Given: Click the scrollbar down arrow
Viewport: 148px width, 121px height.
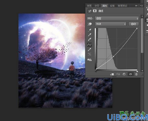Looking at the screenshot, I should coord(142,71).
